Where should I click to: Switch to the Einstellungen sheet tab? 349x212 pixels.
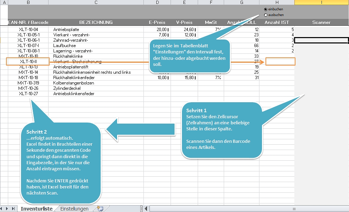tap(74, 209)
